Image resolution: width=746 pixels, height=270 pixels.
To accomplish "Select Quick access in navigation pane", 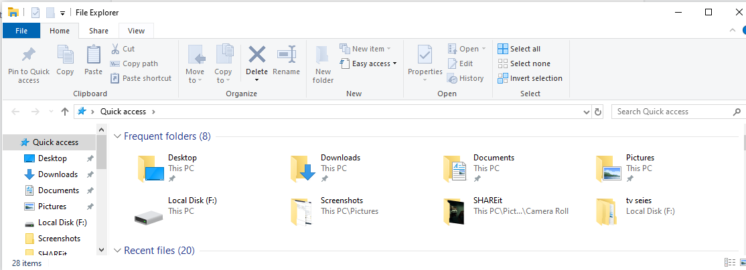I will pos(50,142).
